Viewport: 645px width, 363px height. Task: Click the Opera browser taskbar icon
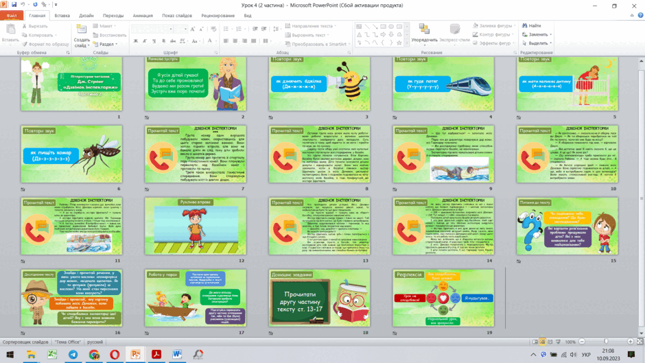115,354
